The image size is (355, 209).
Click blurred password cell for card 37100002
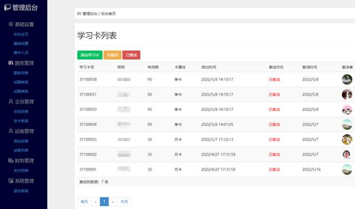[x=124, y=155]
